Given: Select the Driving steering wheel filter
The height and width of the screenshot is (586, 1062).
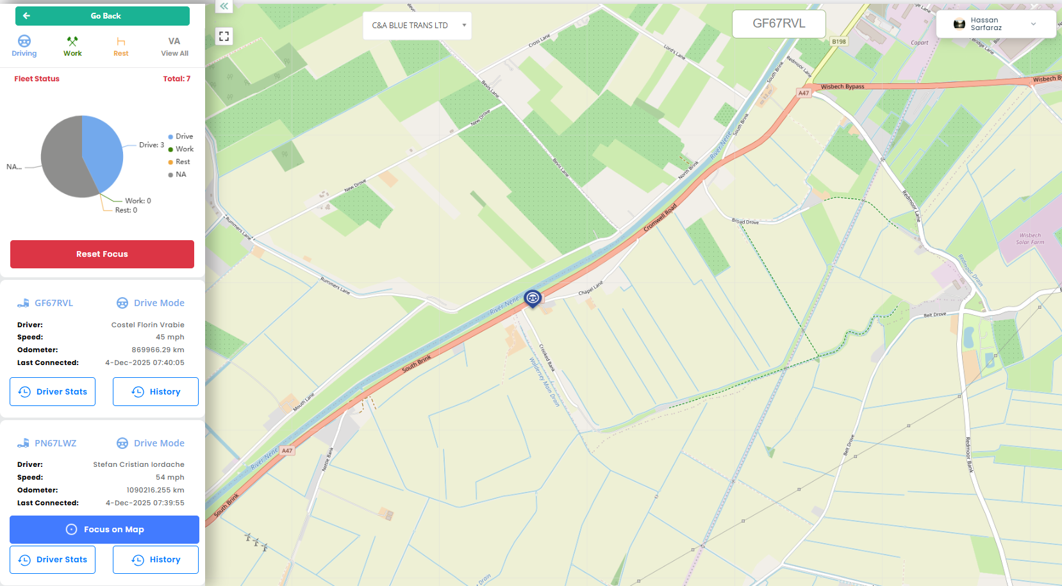Looking at the screenshot, I should click(x=24, y=42).
